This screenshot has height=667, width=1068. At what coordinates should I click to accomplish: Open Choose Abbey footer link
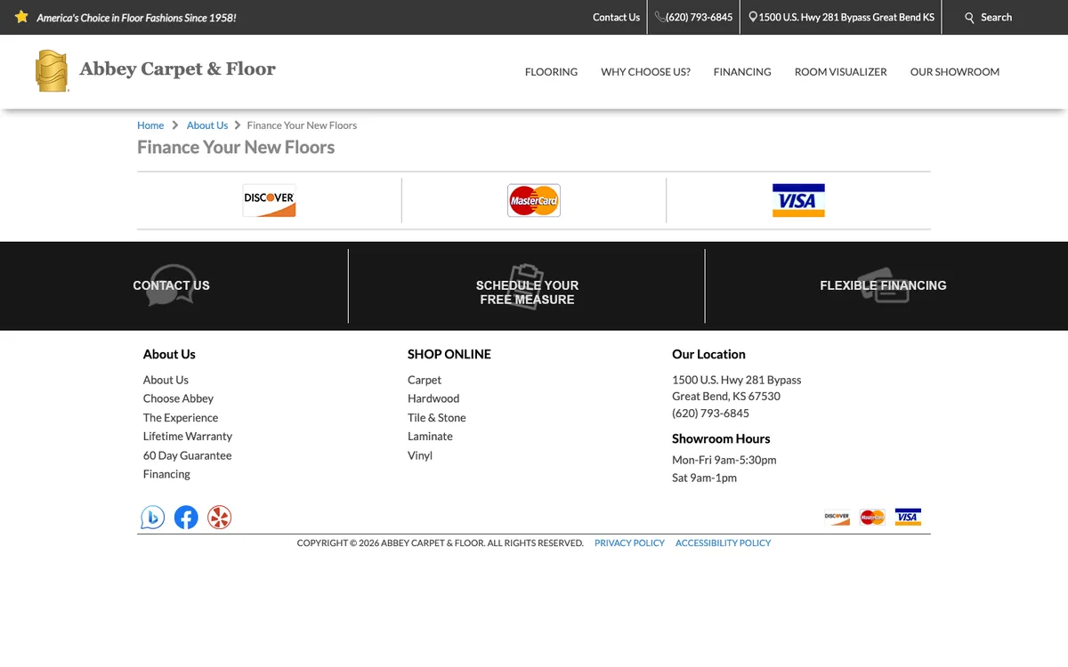click(178, 398)
